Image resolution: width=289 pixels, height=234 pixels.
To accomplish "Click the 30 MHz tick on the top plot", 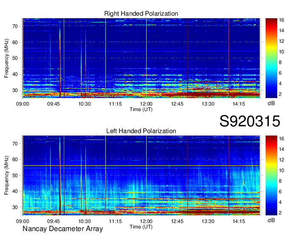I will 15,90.
